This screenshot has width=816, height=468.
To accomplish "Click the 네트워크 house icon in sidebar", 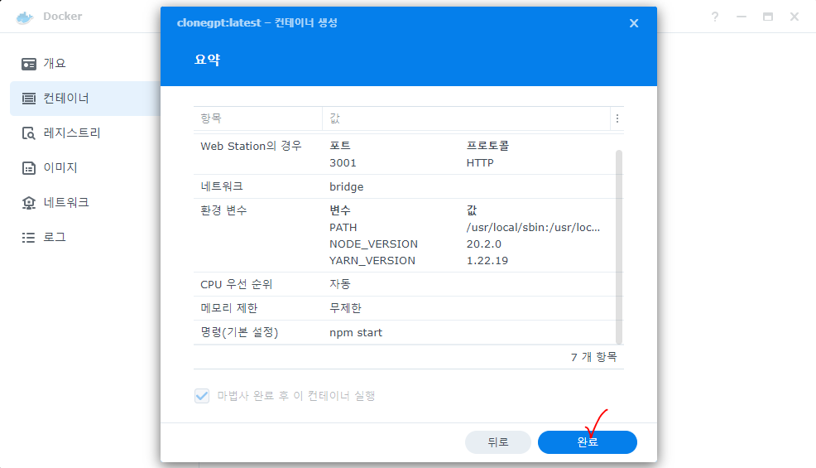I will (29, 203).
